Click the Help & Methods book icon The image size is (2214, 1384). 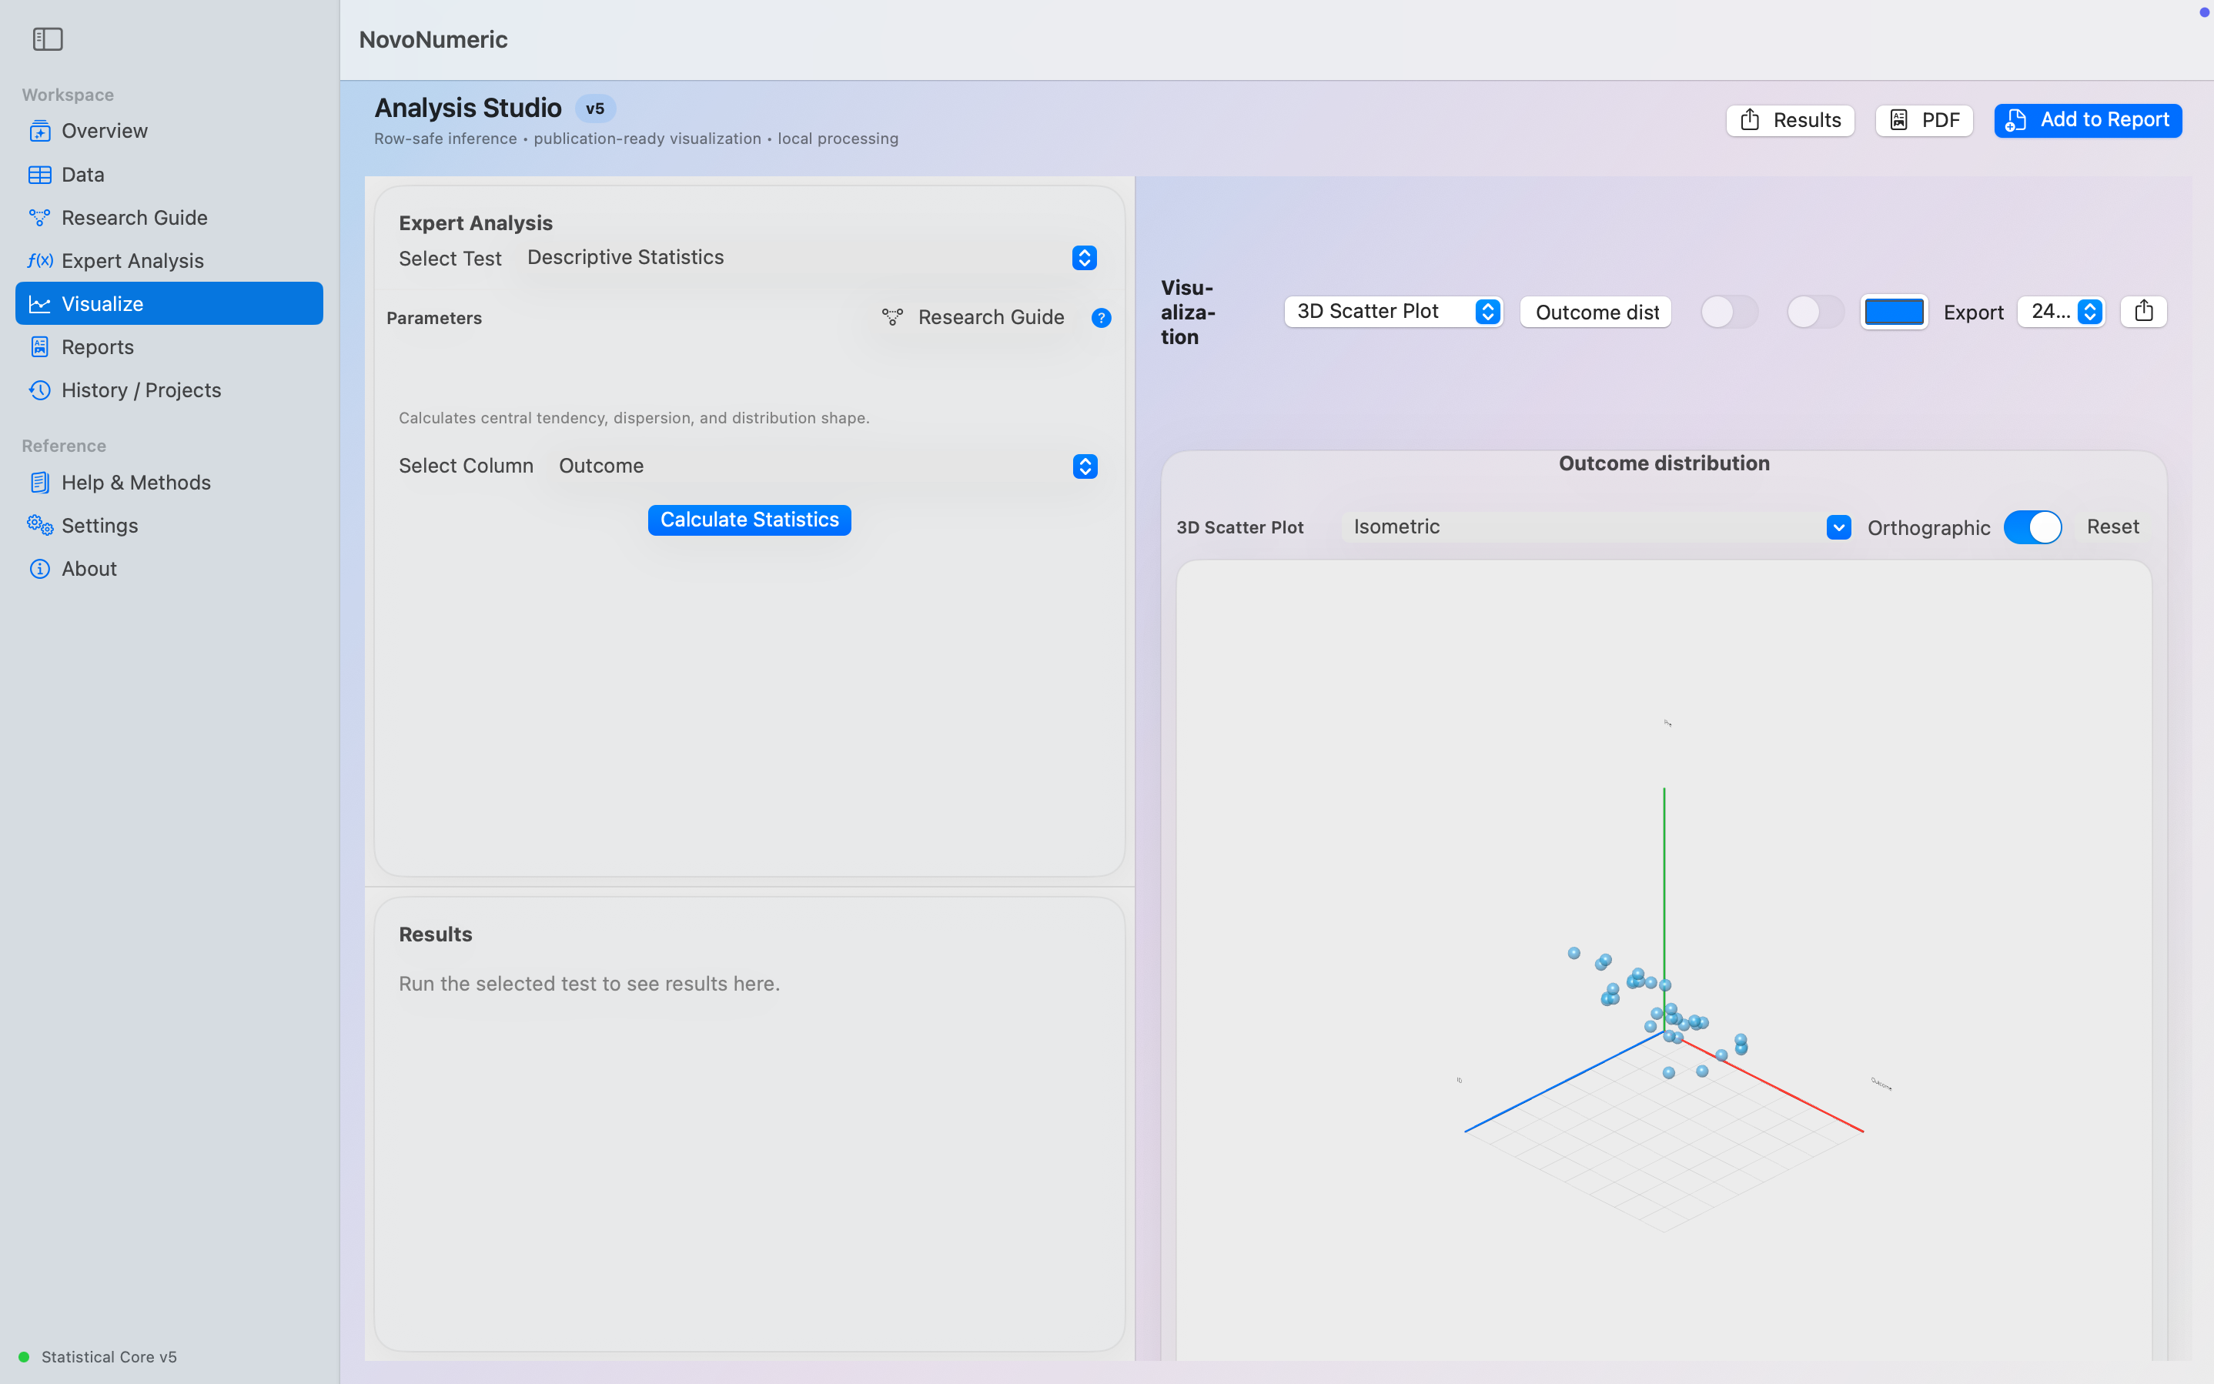pyautogui.click(x=39, y=483)
